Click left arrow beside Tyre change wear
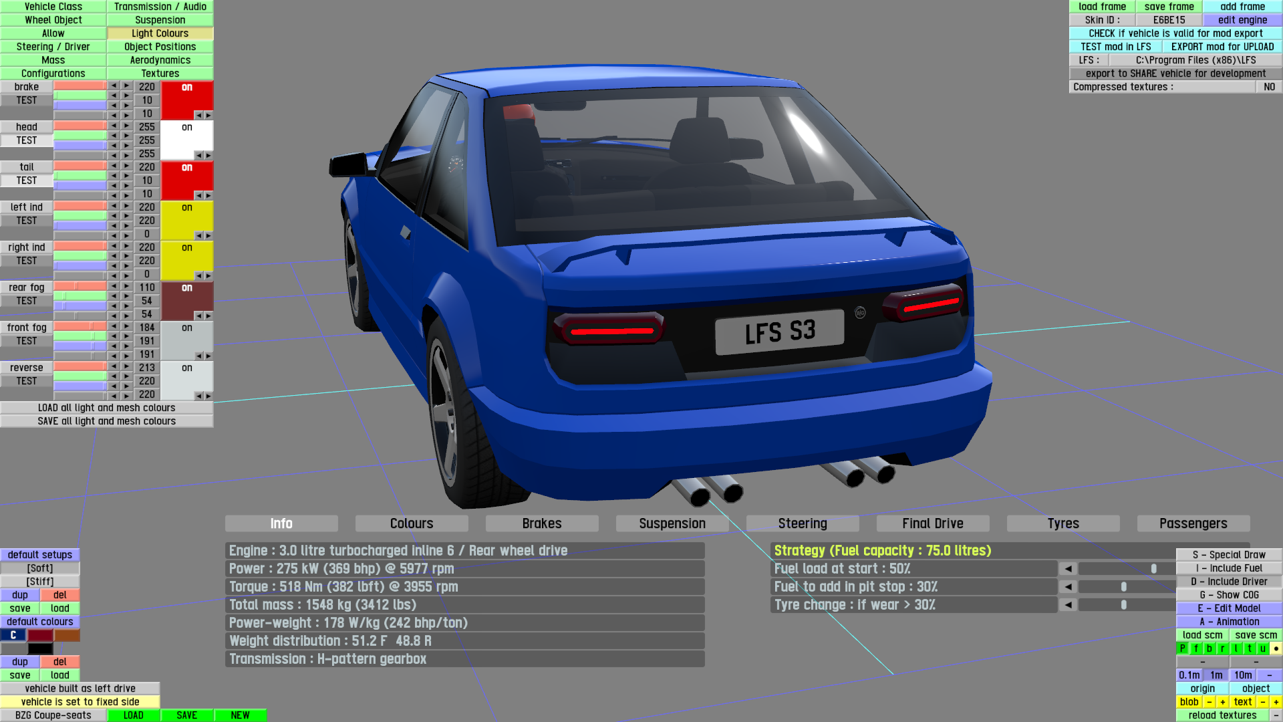This screenshot has width=1283, height=722. [1068, 605]
